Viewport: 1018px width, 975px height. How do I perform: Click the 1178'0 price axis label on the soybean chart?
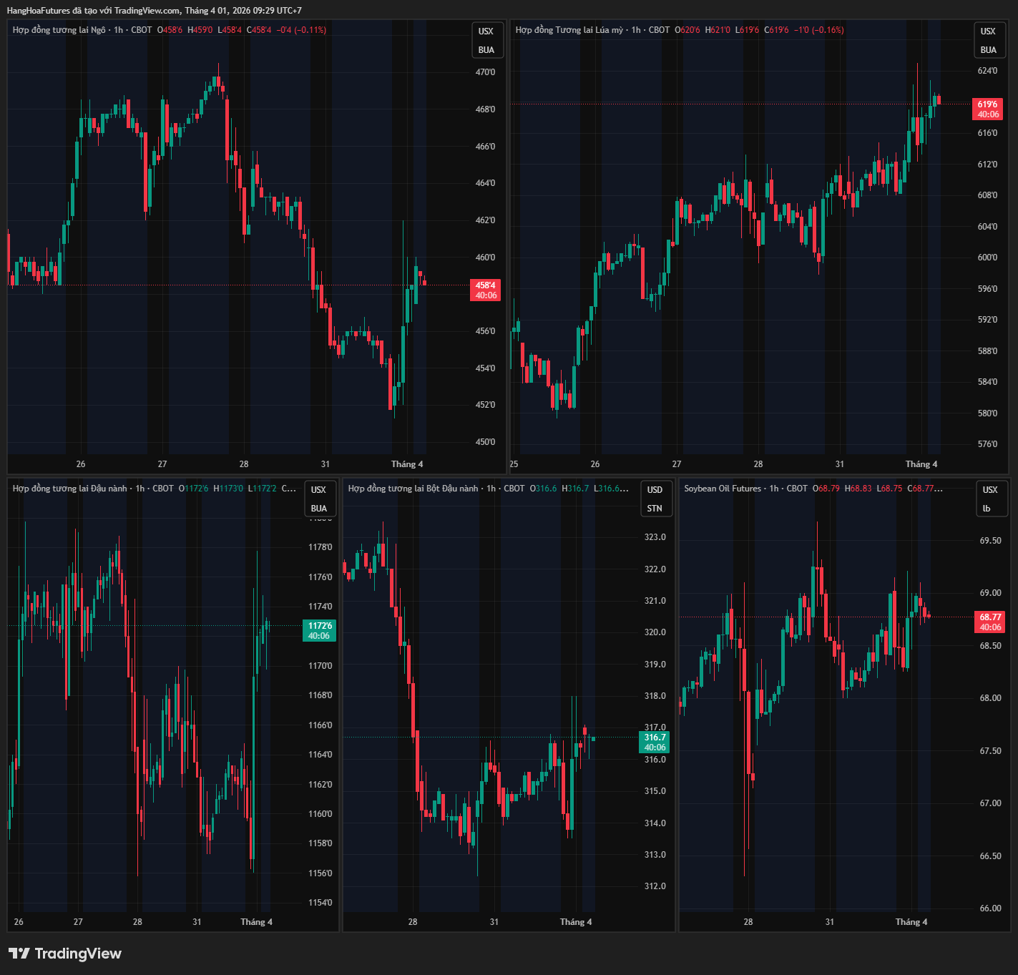(320, 547)
